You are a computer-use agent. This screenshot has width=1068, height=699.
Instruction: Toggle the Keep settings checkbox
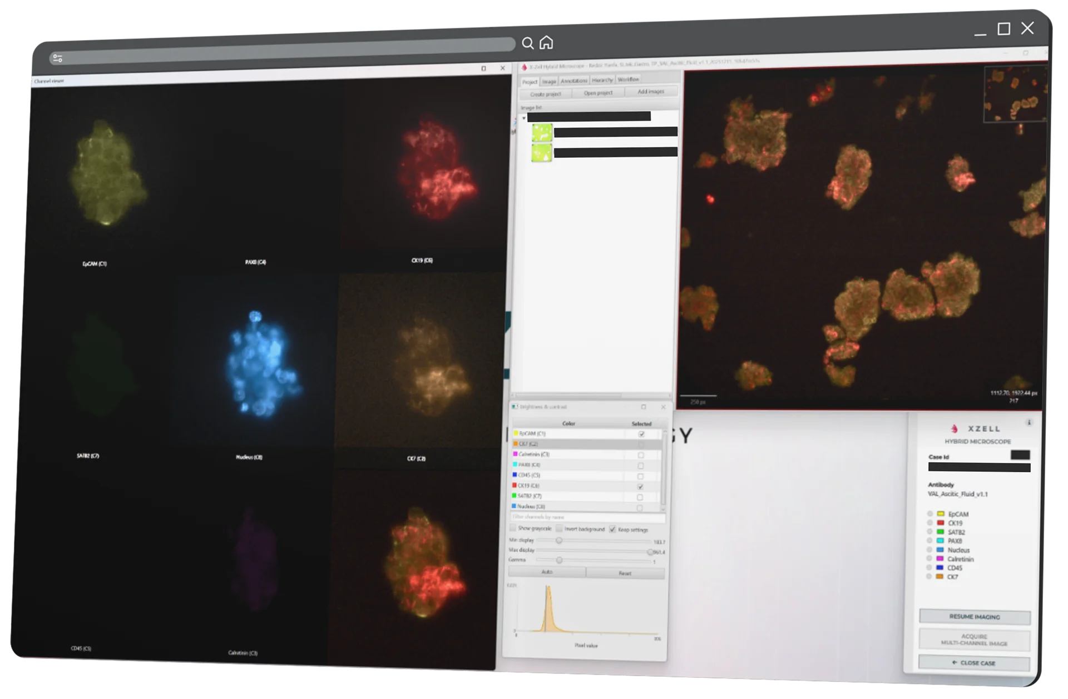(612, 529)
